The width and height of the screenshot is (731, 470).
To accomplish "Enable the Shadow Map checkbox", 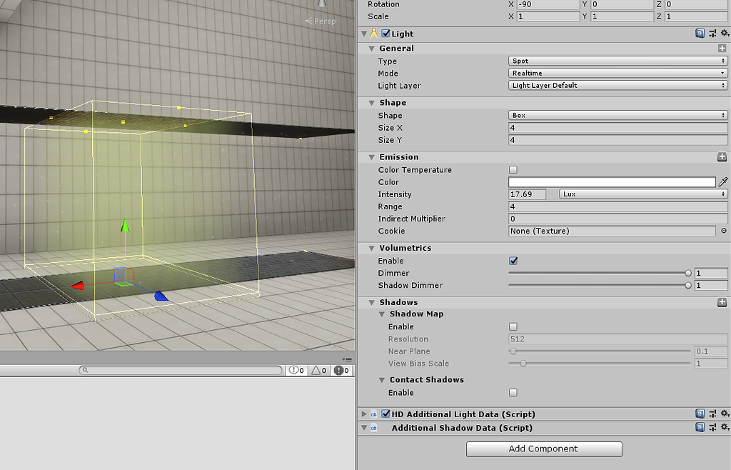I will tap(513, 326).
